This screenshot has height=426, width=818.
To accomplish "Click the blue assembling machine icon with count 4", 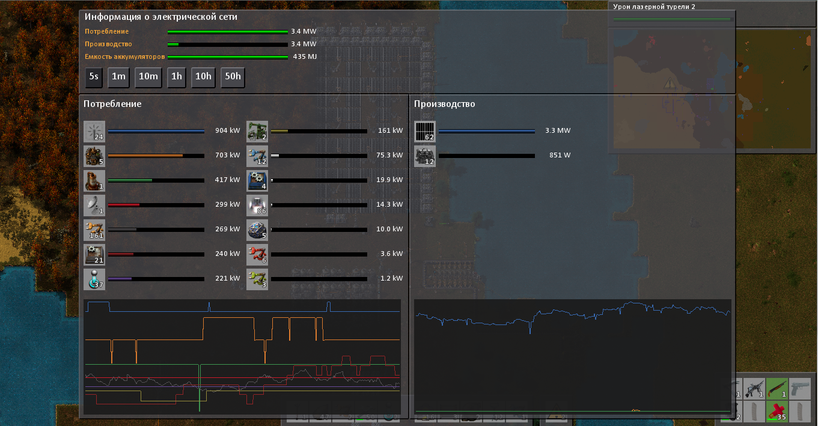I will pyautogui.click(x=257, y=180).
